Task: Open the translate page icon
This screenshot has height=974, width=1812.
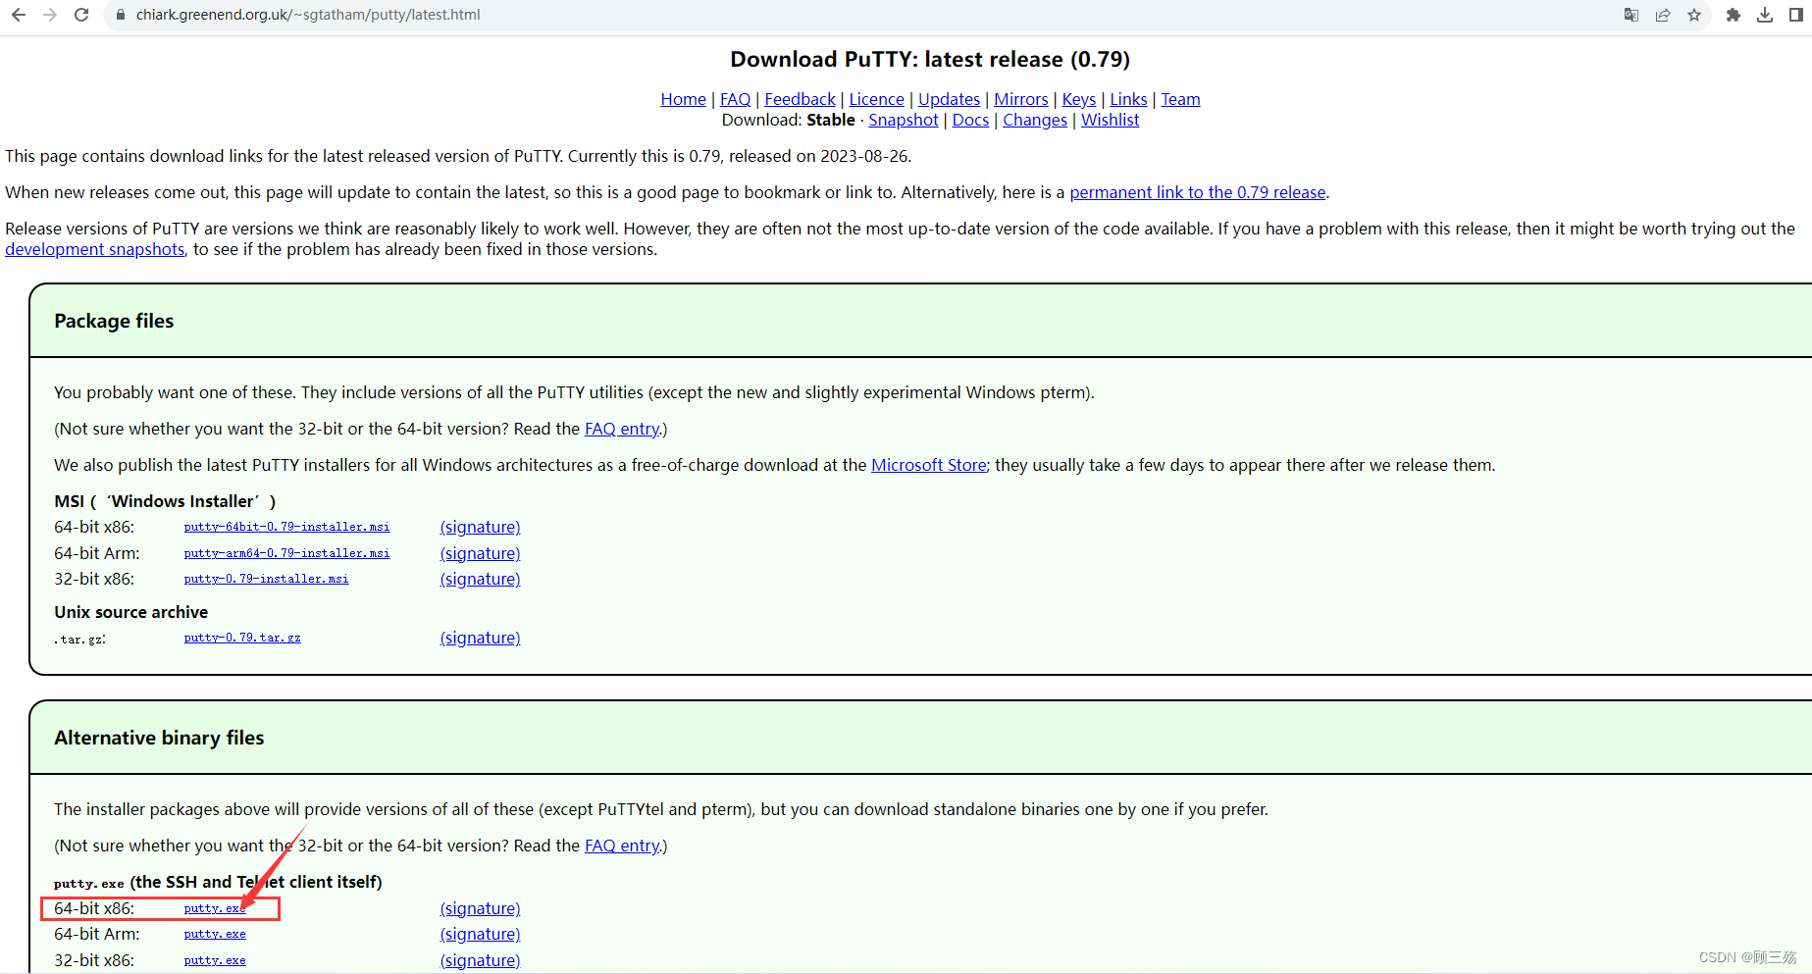Action: click(1631, 15)
